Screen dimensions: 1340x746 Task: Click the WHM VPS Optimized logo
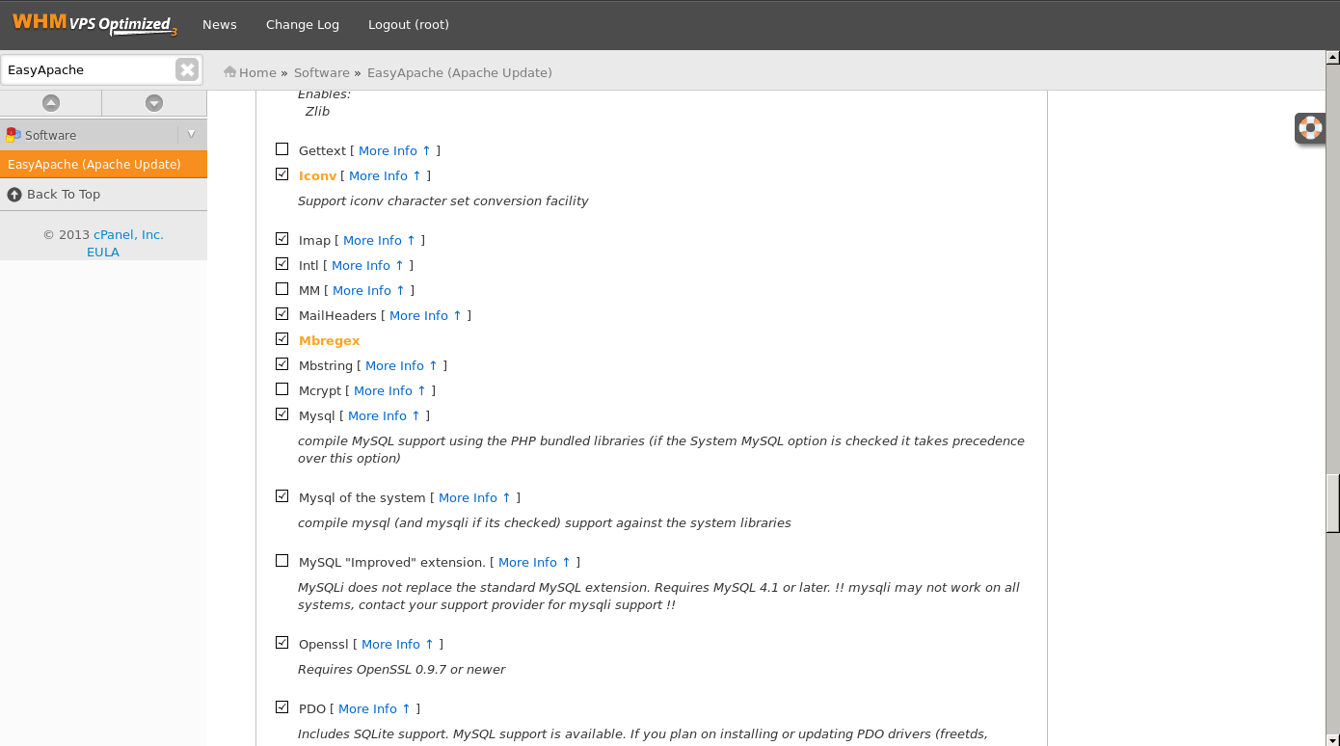click(94, 24)
